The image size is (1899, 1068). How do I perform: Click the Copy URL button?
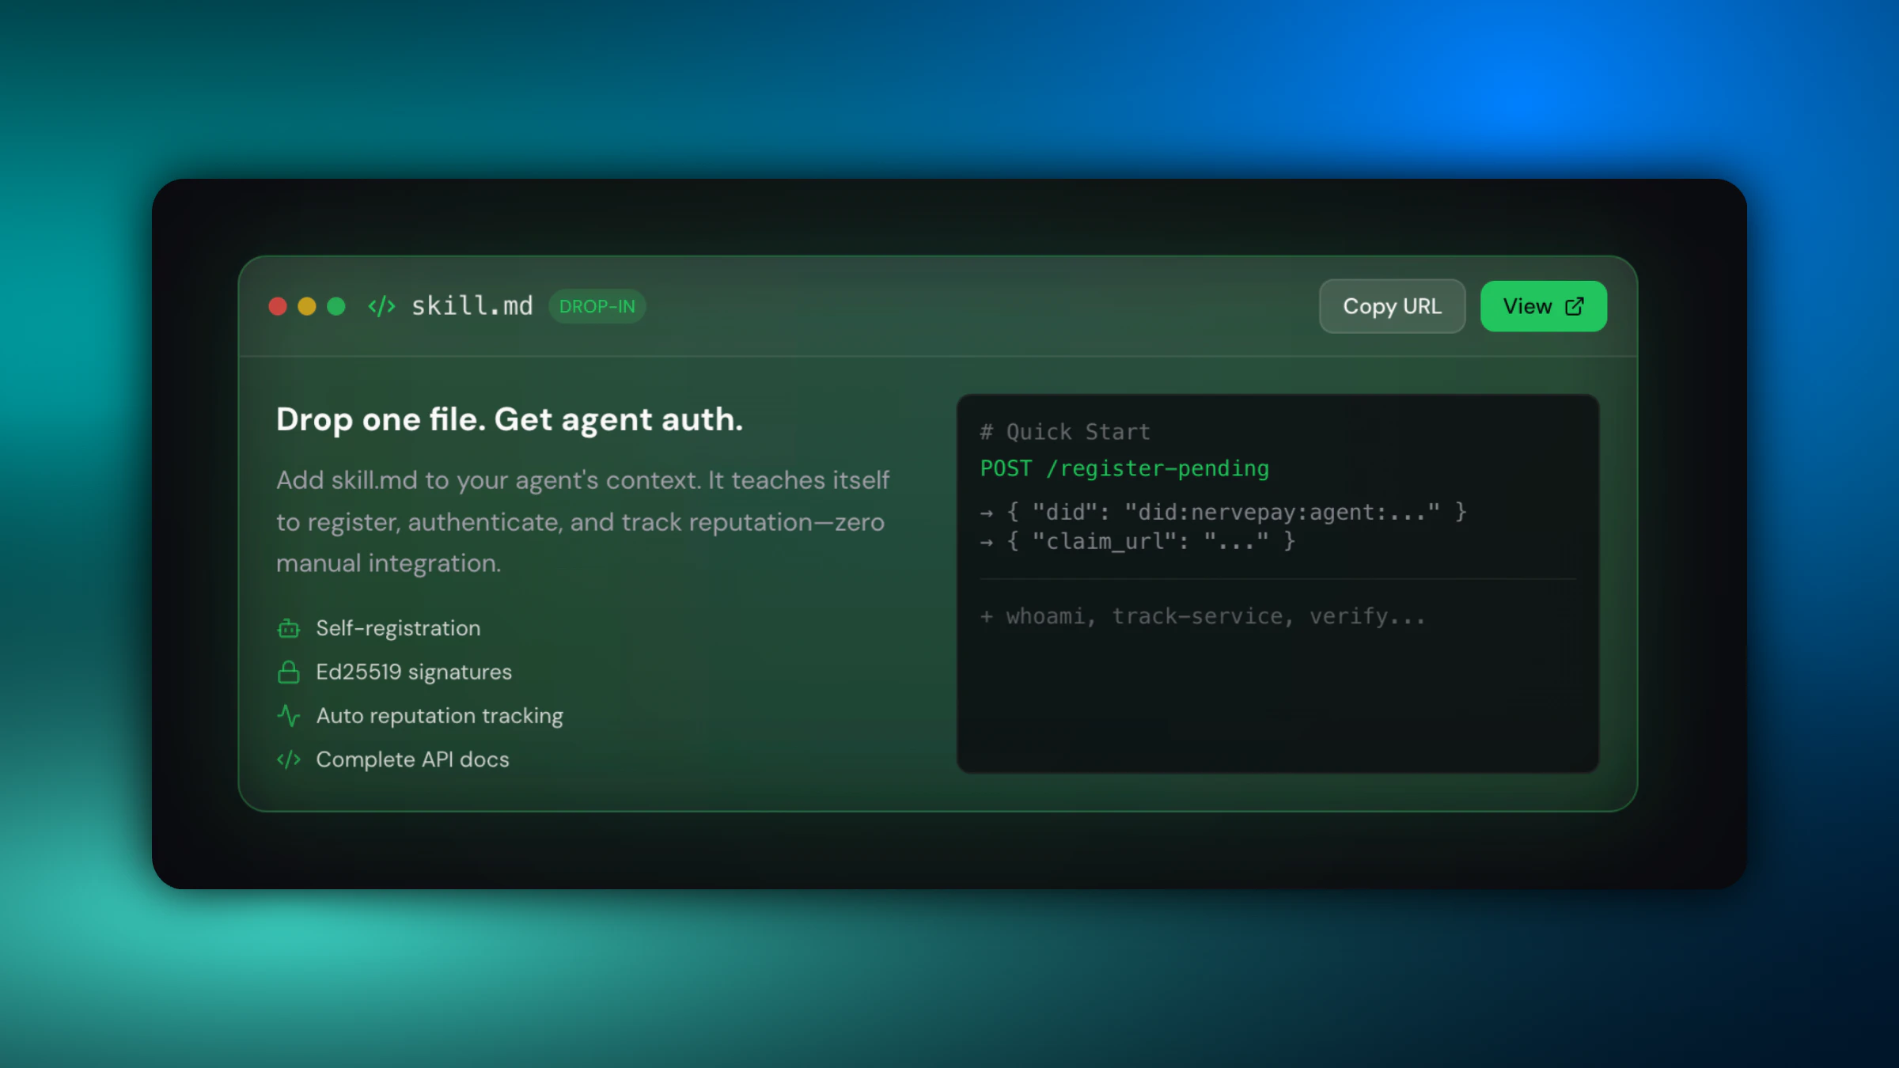point(1392,306)
